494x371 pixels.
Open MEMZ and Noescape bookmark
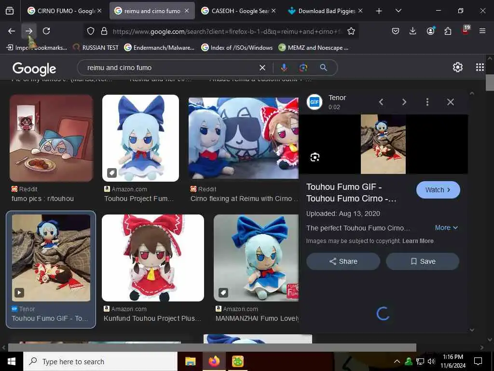pyautogui.click(x=314, y=48)
